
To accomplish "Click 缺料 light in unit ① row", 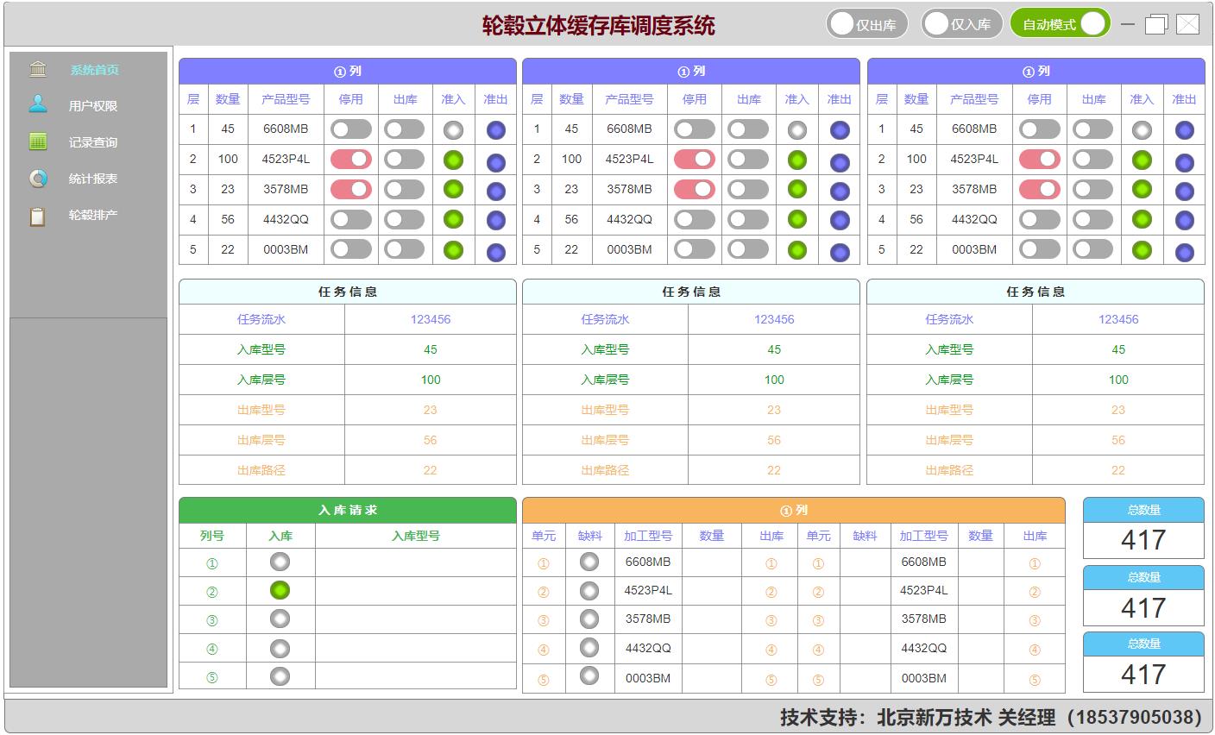I will coord(589,562).
